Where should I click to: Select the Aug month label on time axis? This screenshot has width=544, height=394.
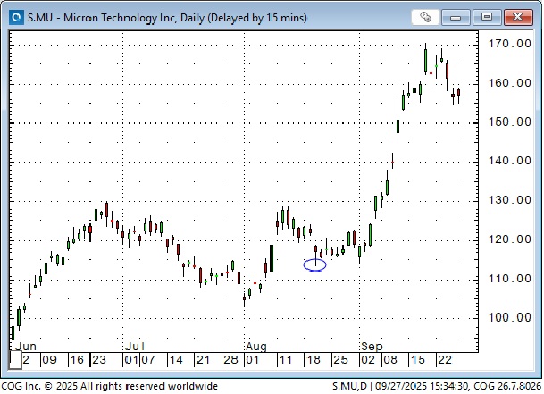pyautogui.click(x=255, y=346)
